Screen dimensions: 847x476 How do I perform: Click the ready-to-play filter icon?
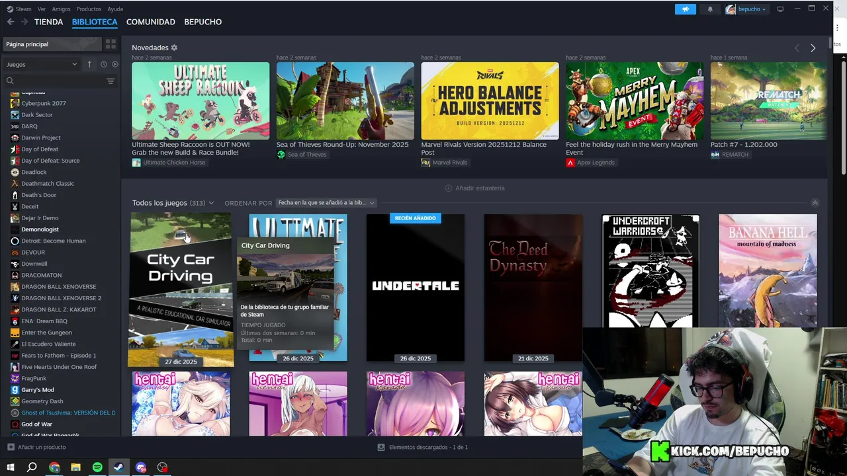pos(115,64)
